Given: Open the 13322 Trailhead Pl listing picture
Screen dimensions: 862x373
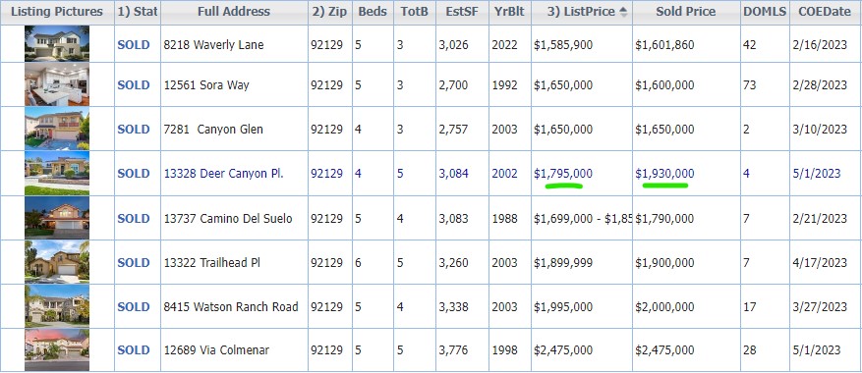Looking at the screenshot, I should pyautogui.click(x=57, y=261).
